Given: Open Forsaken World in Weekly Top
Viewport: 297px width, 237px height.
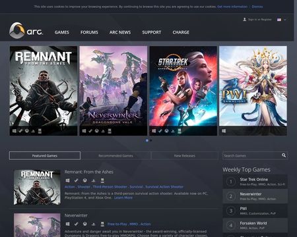Looking at the screenshot, I should click(x=255, y=225).
